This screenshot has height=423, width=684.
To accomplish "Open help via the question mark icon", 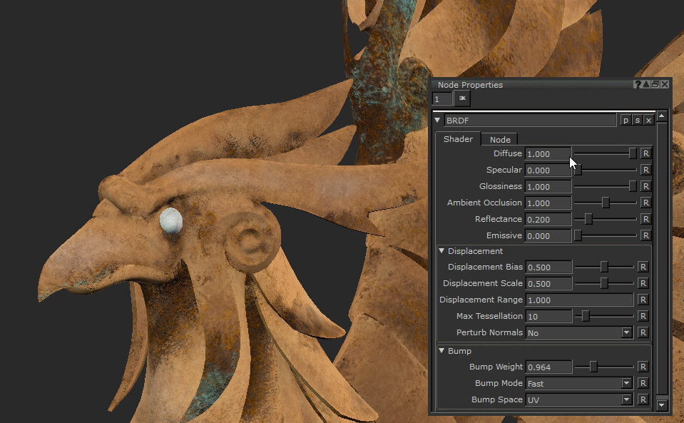I will [x=637, y=84].
